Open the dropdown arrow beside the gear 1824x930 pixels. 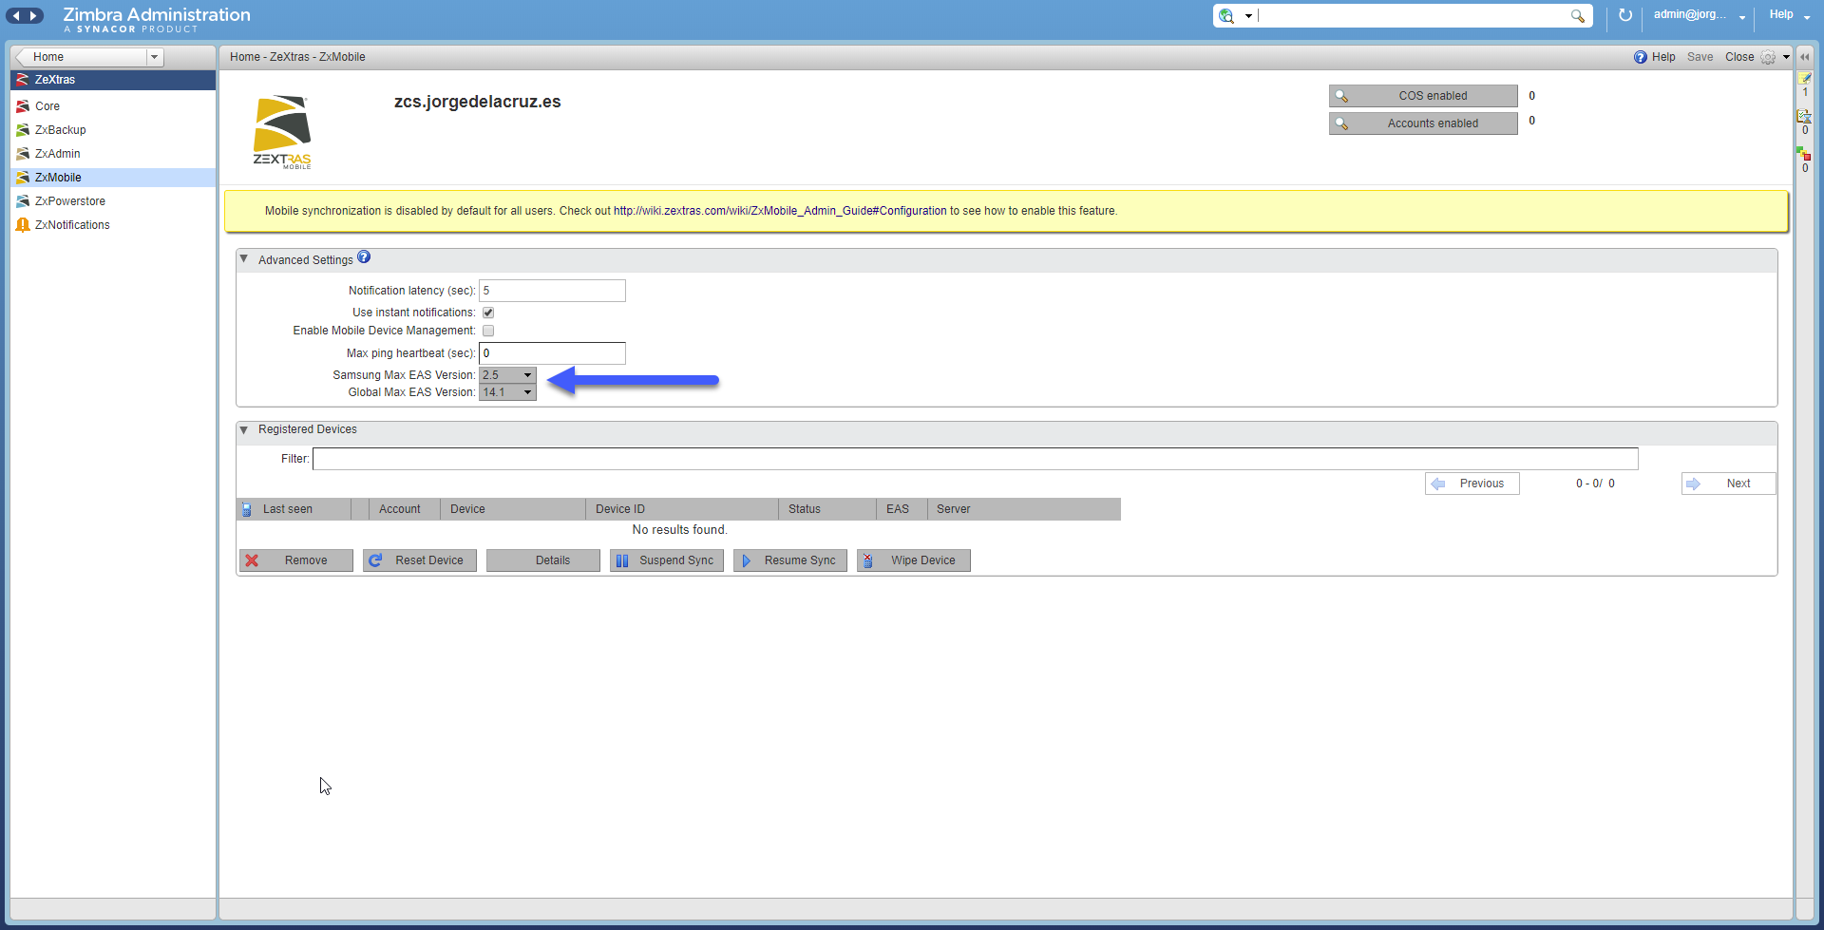[1786, 57]
